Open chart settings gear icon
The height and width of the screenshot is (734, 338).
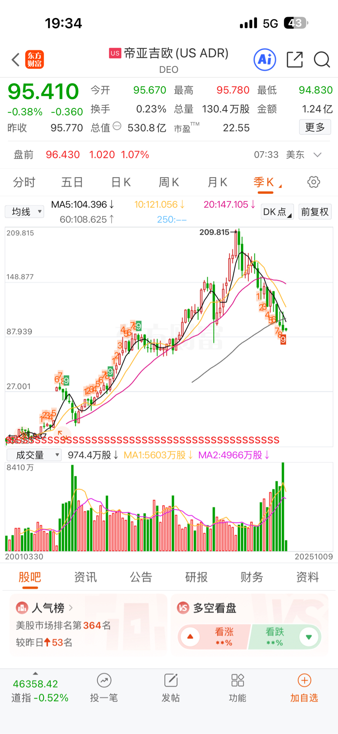[313, 182]
